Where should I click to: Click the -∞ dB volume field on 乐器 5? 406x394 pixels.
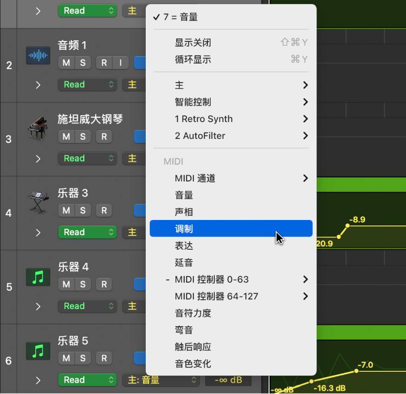coord(228,380)
